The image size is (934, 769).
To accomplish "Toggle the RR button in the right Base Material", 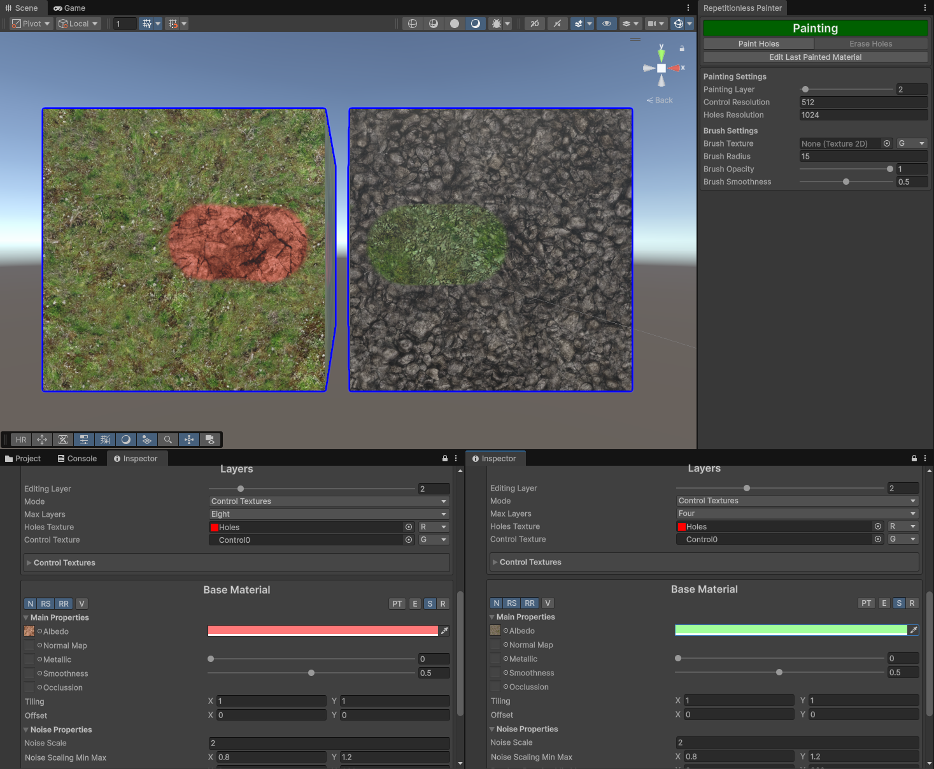I will pos(530,603).
